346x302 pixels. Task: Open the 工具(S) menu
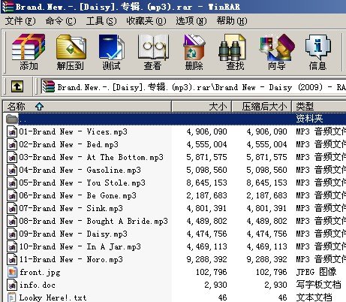pyautogui.click(x=101, y=21)
